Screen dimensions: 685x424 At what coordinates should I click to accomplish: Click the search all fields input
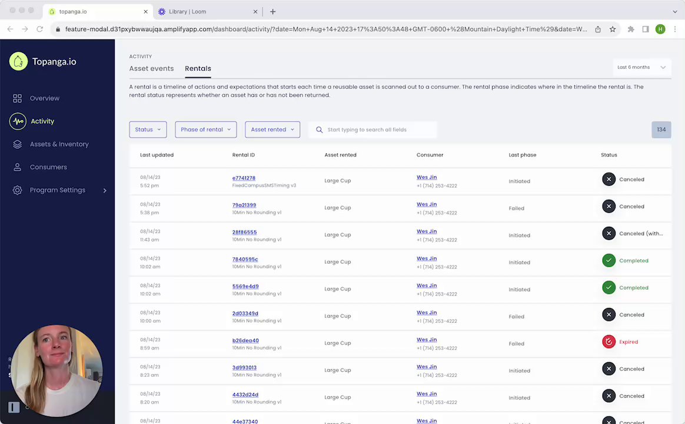click(x=377, y=130)
